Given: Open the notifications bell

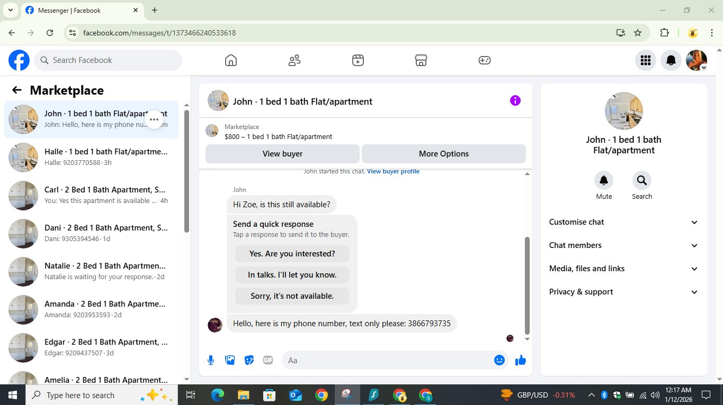Looking at the screenshot, I should coord(671,60).
